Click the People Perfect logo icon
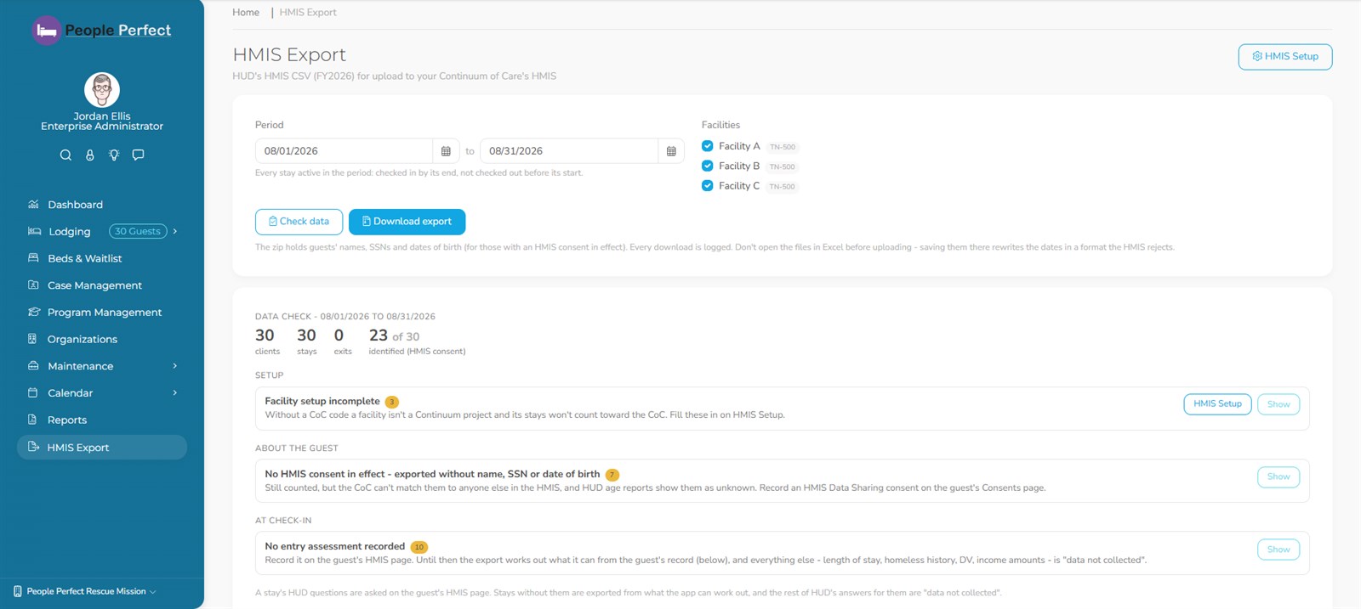Screen dimensions: 1361x609 pos(47,31)
